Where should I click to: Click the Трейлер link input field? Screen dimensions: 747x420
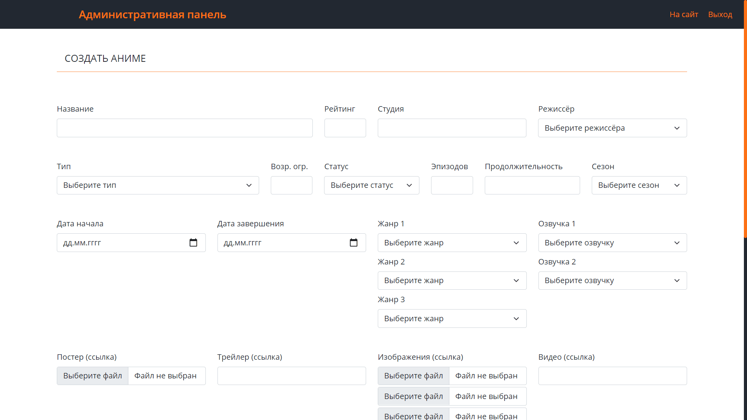tap(291, 376)
